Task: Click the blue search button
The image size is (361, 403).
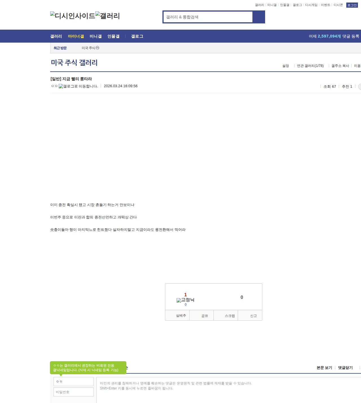Action: [259, 17]
